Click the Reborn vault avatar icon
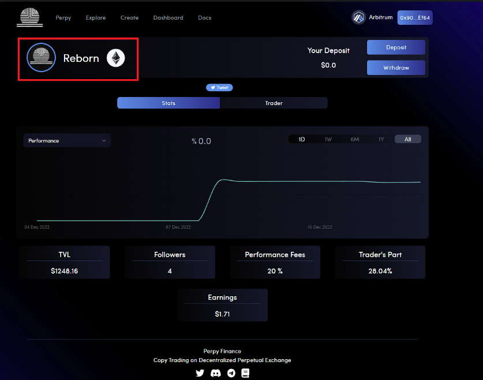The height and width of the screenshot is (380, 483). tap(41, 58)
